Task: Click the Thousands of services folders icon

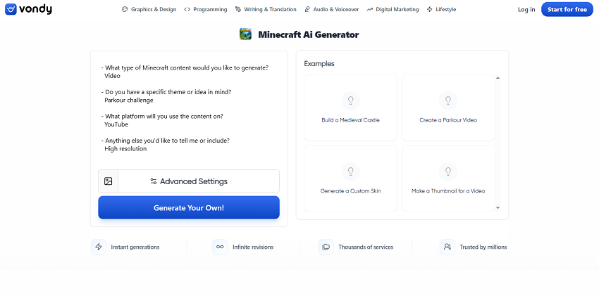Action: point(326,247)
